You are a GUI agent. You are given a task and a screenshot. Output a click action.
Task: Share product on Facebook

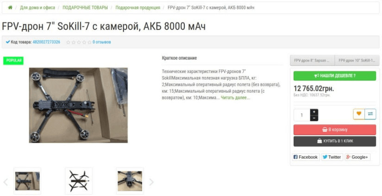306,157
